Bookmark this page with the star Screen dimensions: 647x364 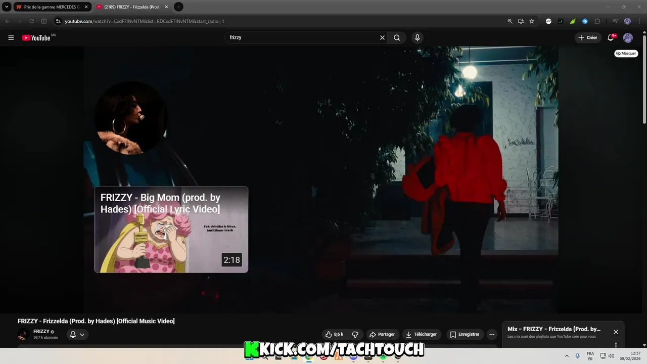pos(532,21)
